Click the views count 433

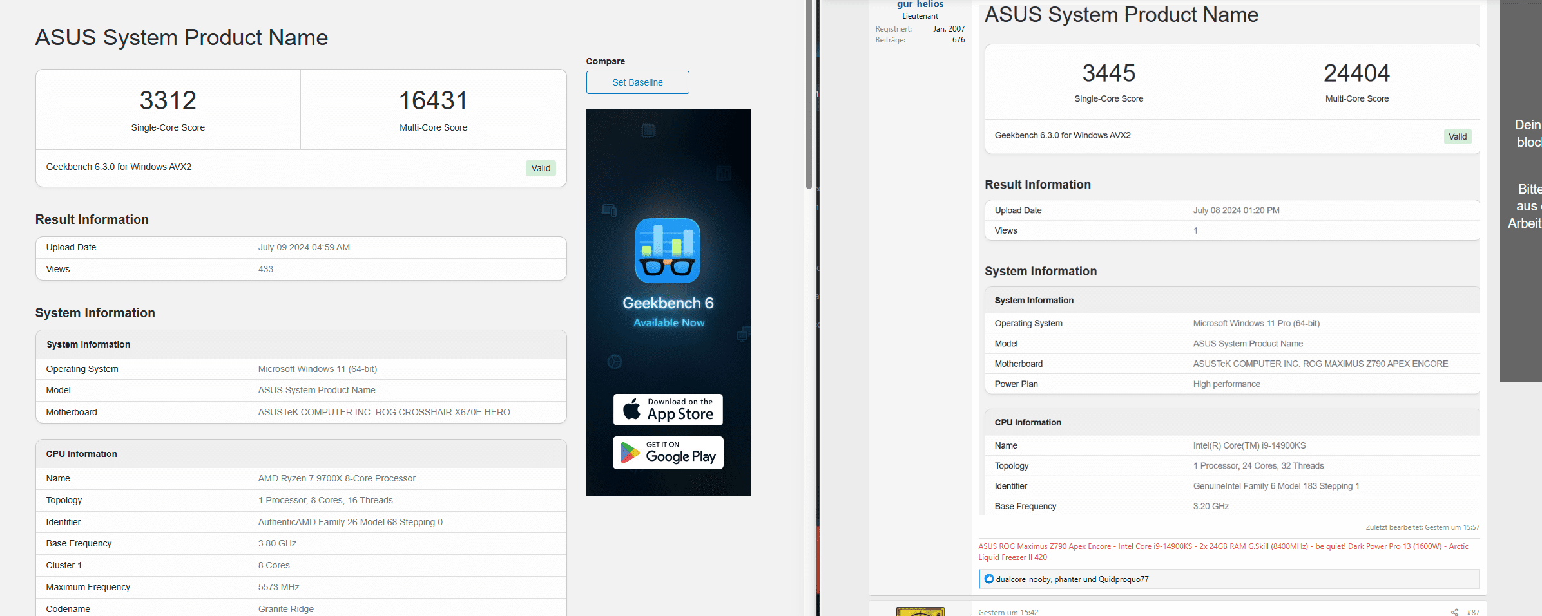click(265, 269)
